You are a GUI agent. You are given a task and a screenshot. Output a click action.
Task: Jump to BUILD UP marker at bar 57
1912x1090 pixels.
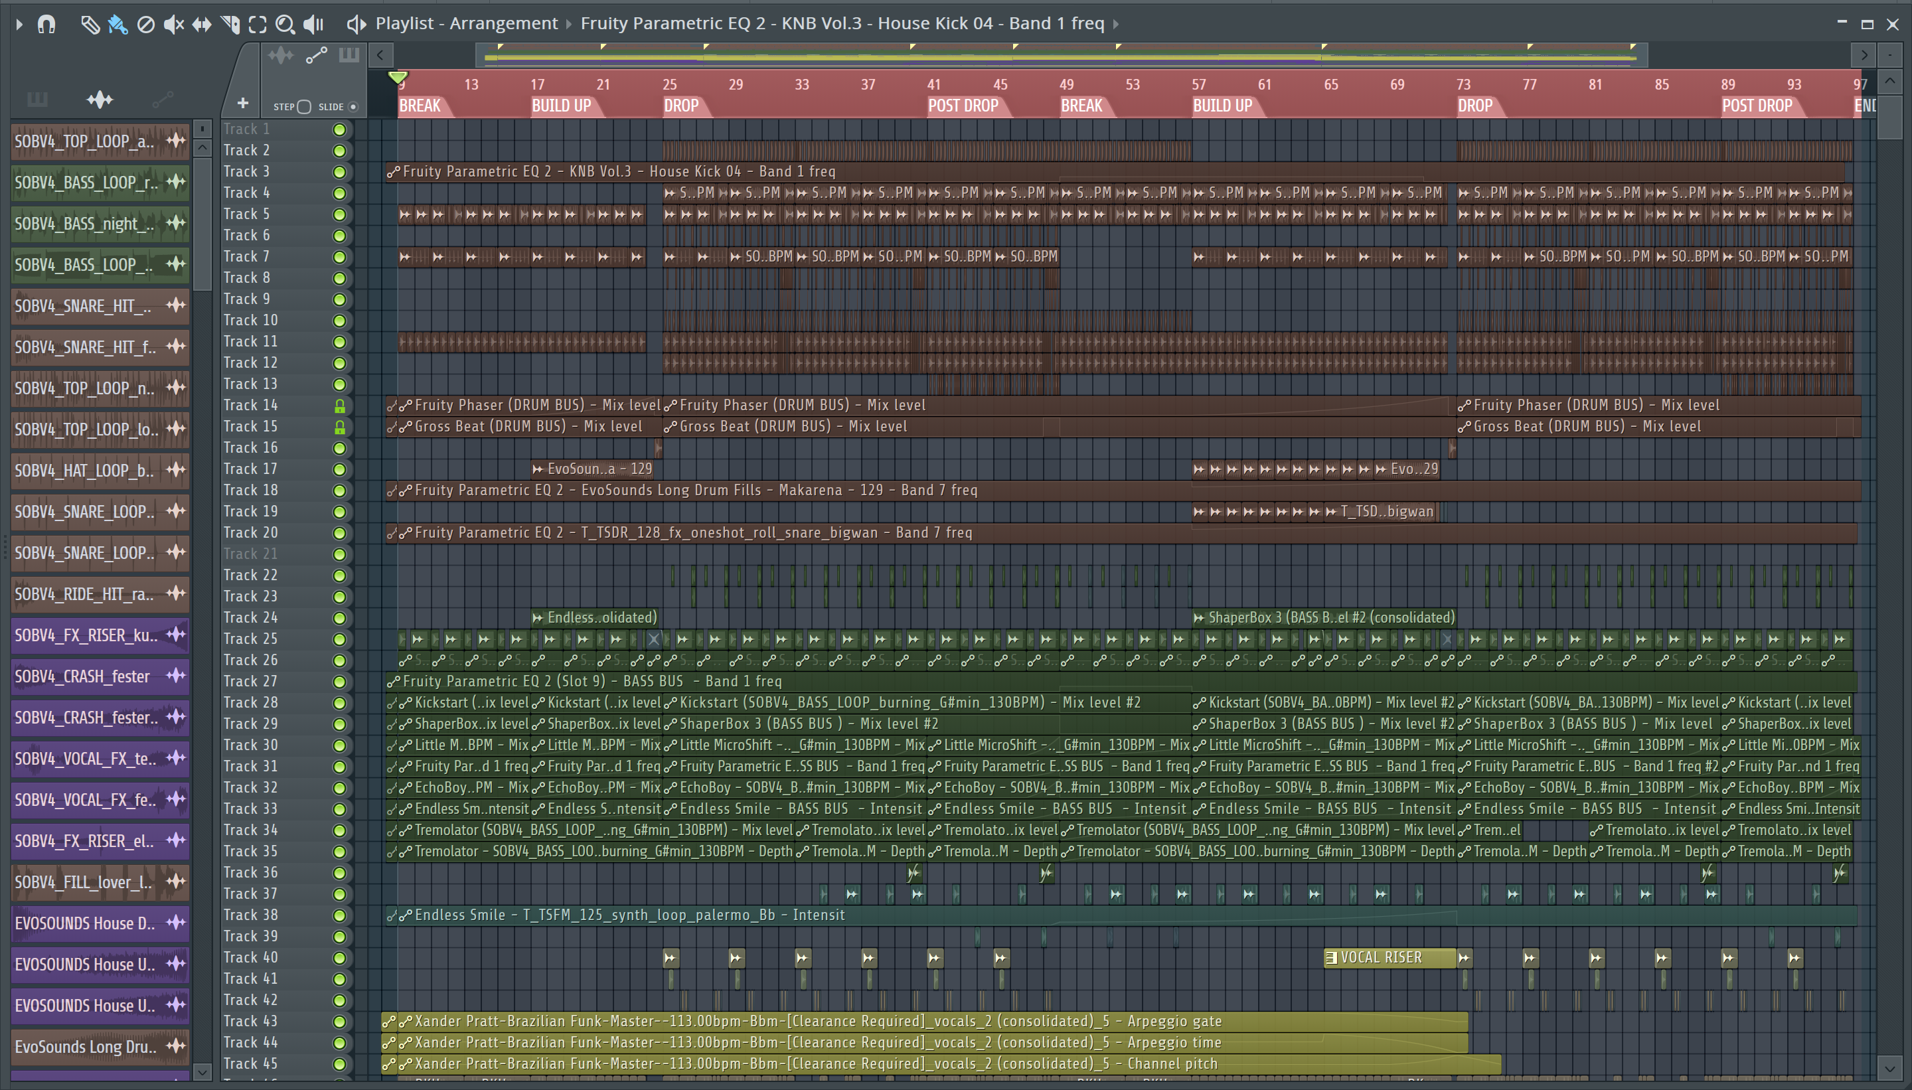(1222, 106)
